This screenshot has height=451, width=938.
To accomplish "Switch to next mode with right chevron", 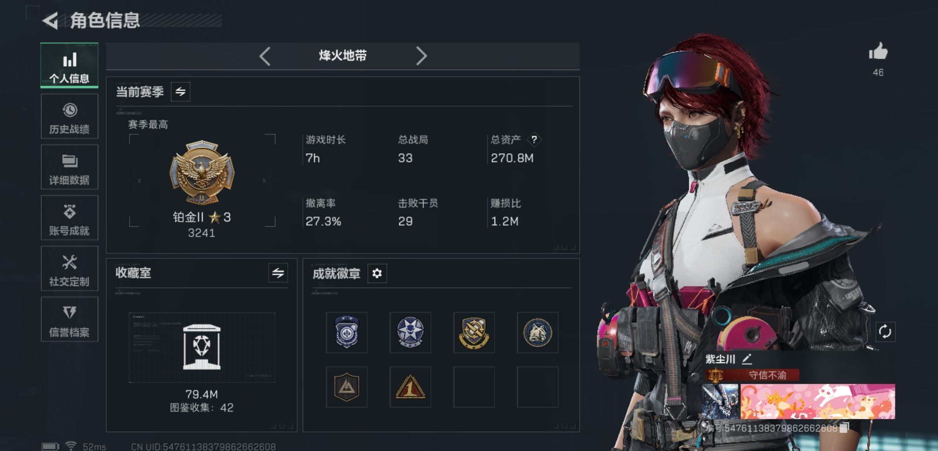I will click(421, 56).
